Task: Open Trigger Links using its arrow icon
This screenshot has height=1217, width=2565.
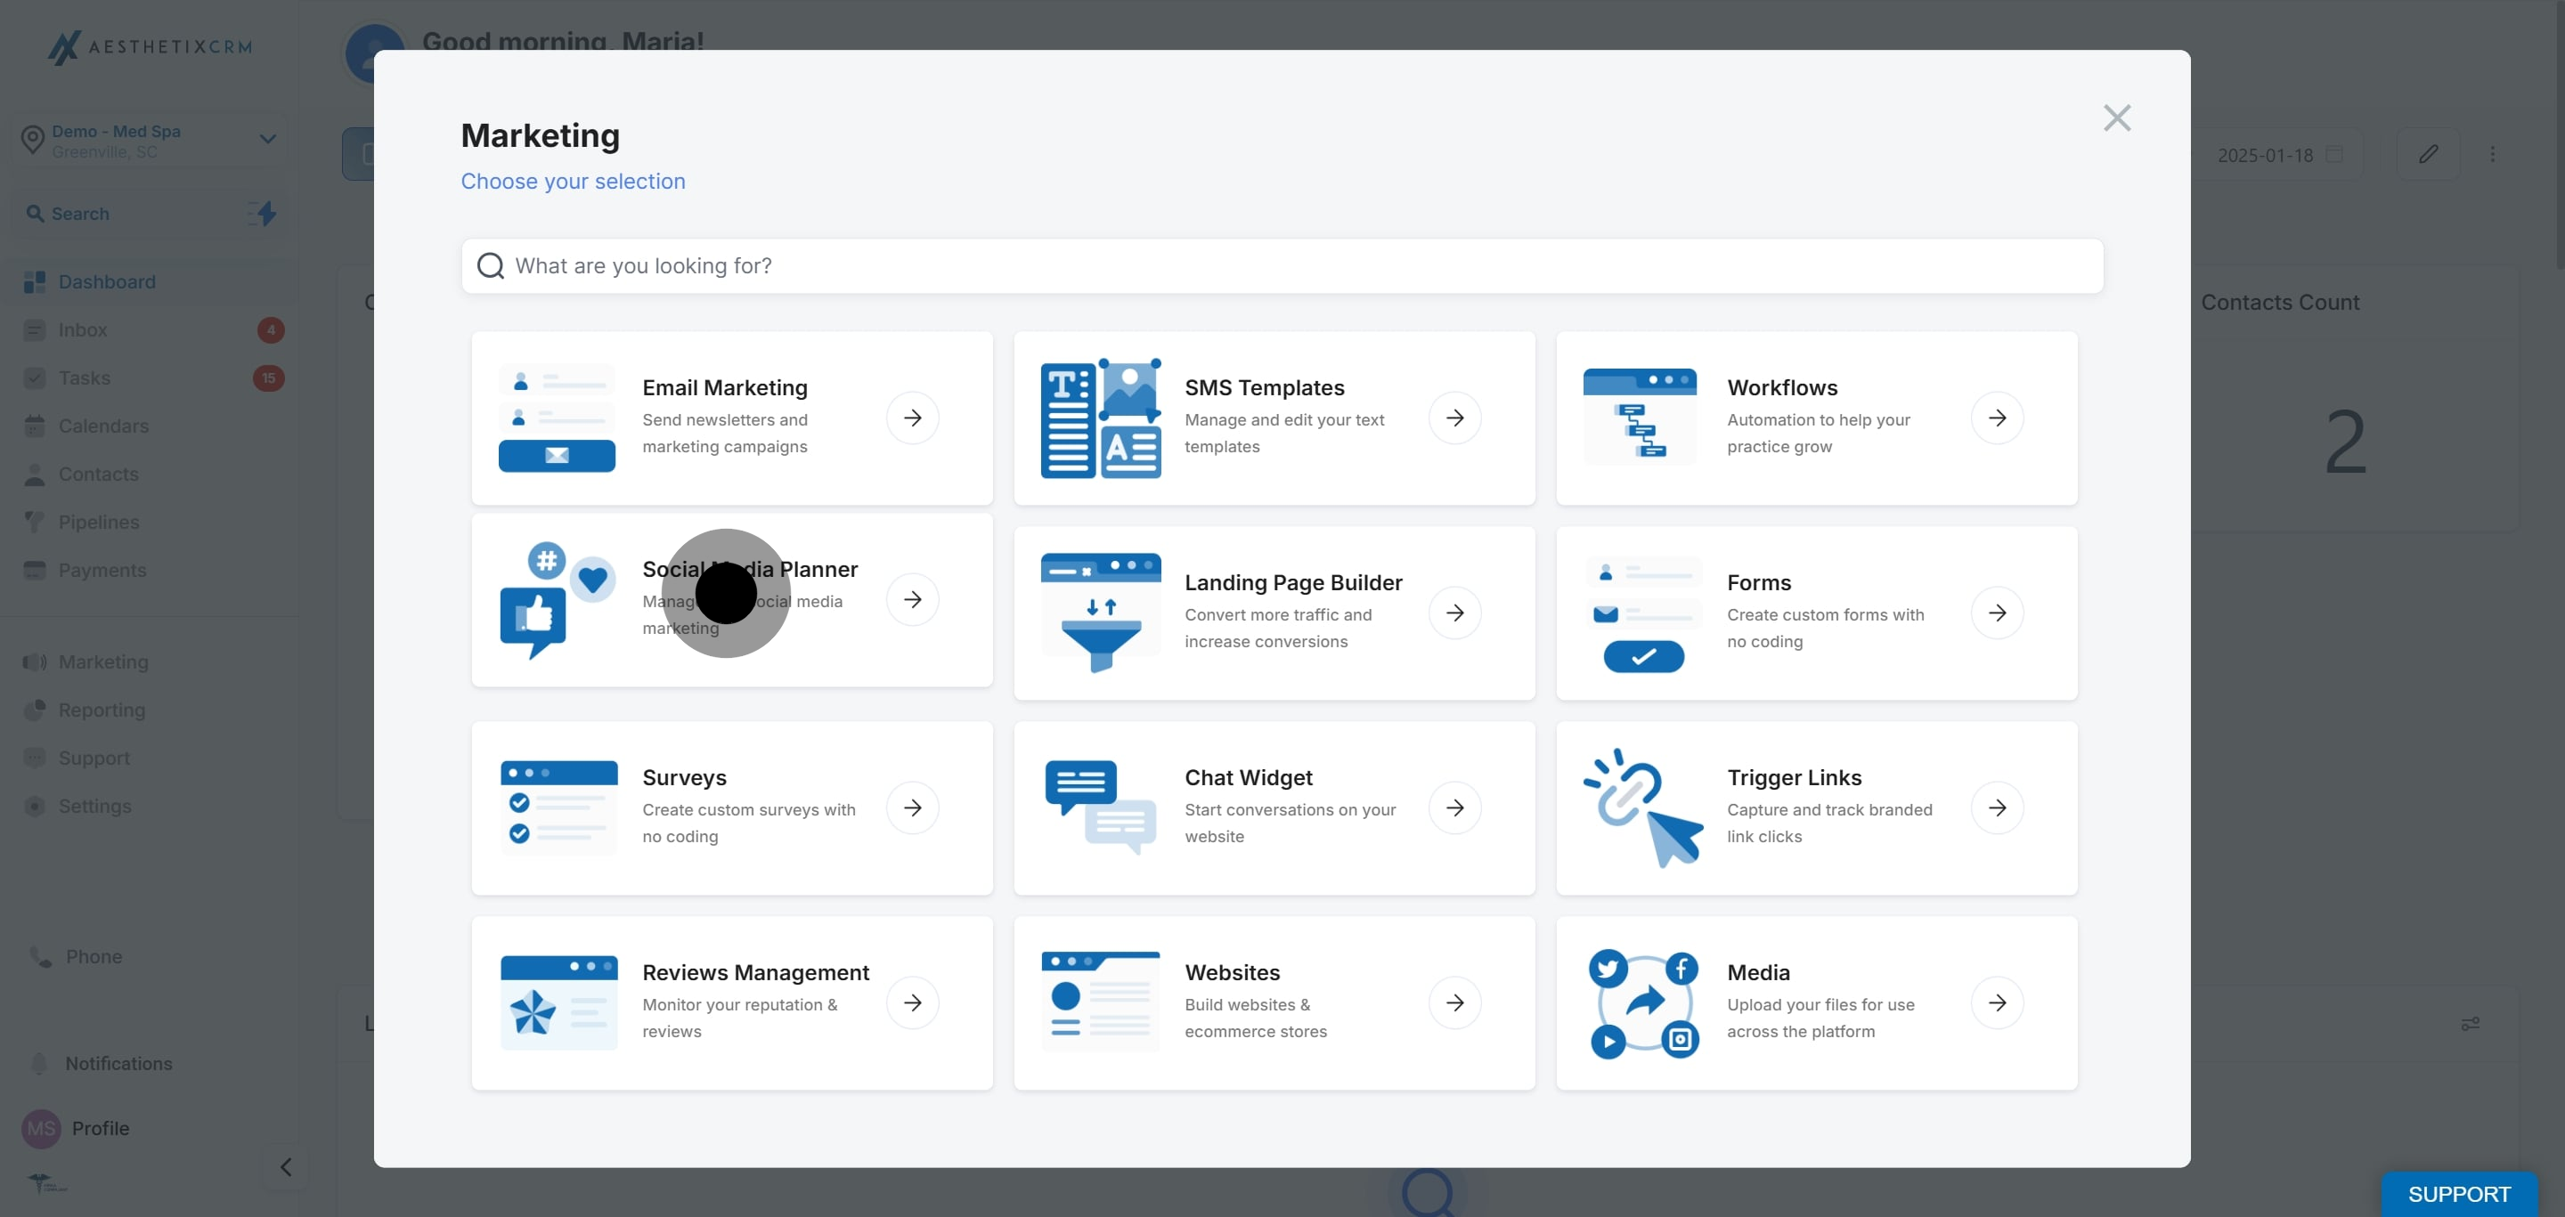Action: (1999, 807)
